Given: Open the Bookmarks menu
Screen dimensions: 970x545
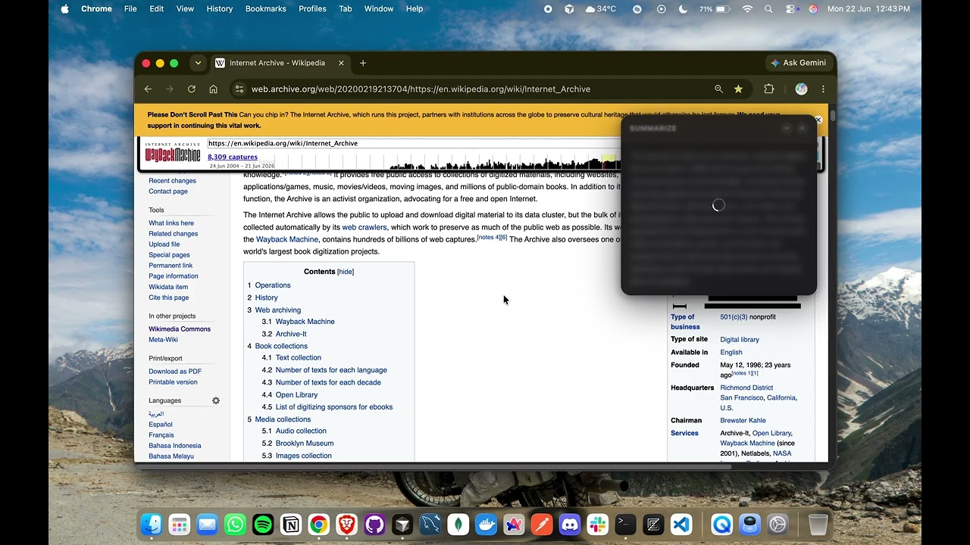Looking at the screenshot, I should coord(266,9).
